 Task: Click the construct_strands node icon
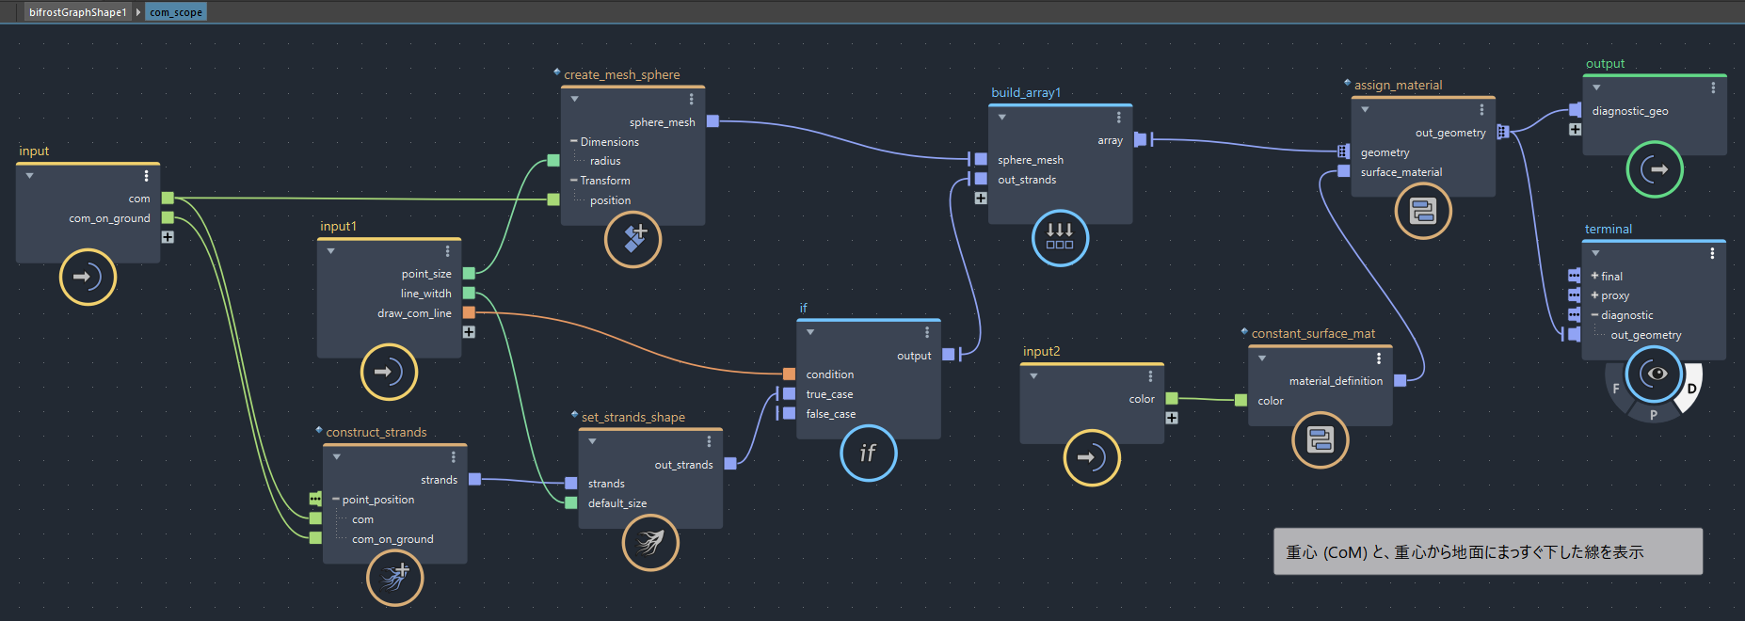click(394, 577)
